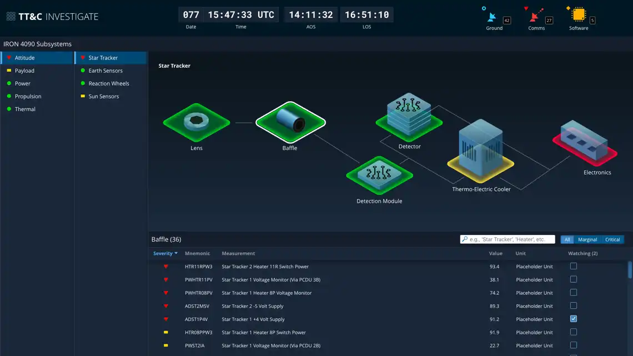Click the search magnifier icon
Screen dimensions: 633x356
465,239
